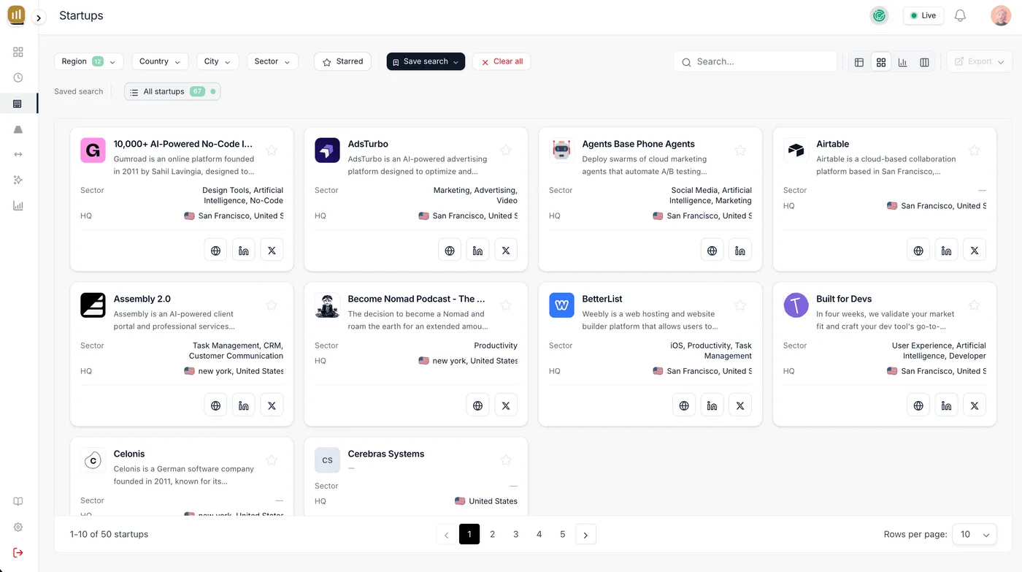Star the Cerebras Systems startup

[506, 460]
